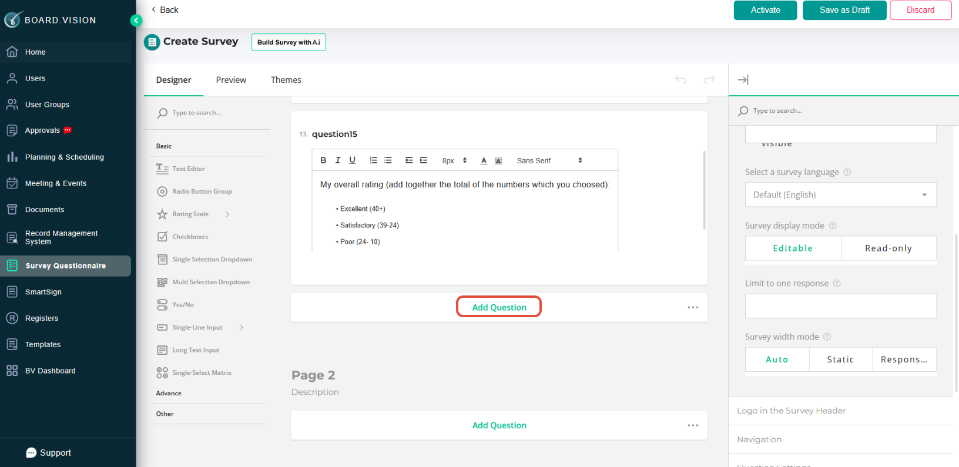Redo survey change
This screenshot has width=959, height=467.
(x=709, y=79)
